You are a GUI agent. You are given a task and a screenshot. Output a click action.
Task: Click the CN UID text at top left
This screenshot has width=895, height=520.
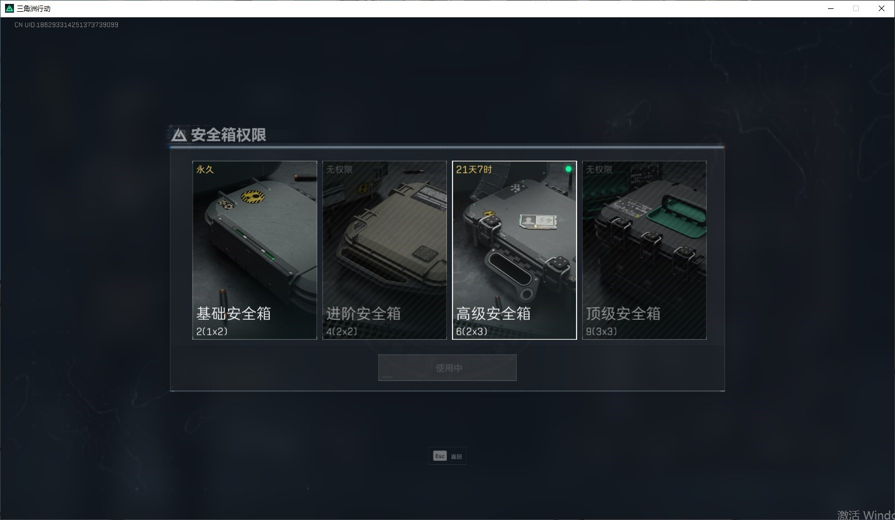click(66, 25)
